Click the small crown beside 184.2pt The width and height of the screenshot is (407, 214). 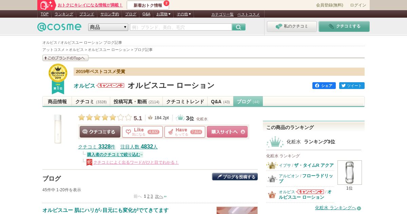pyautogui.click(x=150, y=118)
